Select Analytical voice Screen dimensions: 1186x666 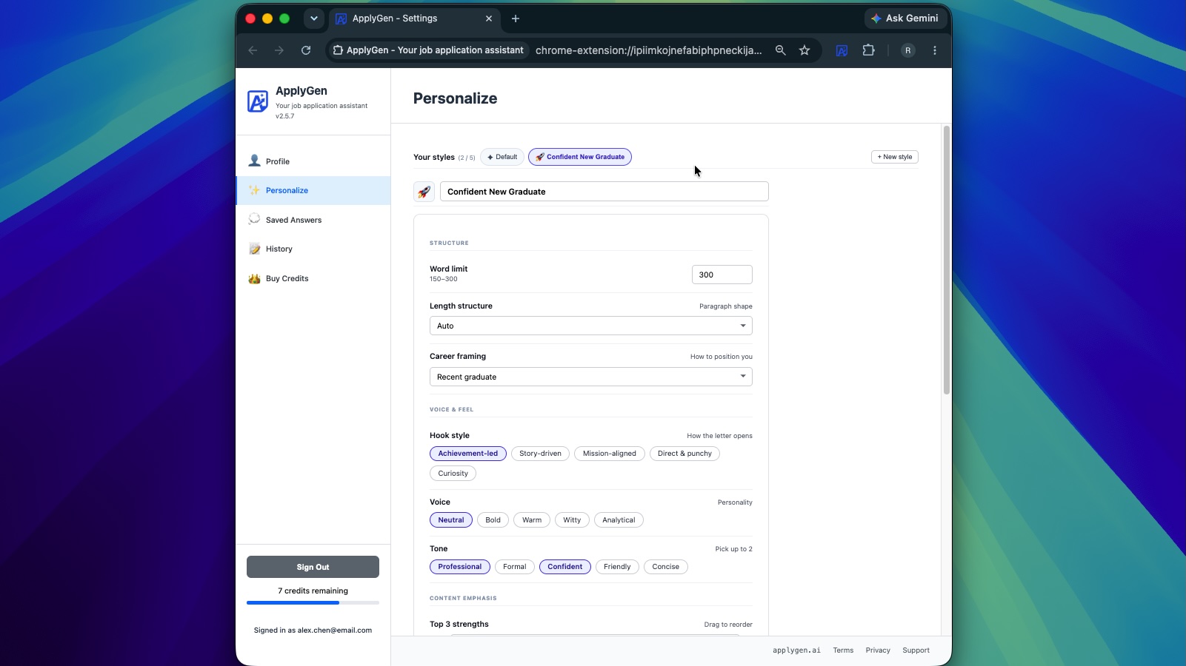pyautogui.click(x=619, y=520)
